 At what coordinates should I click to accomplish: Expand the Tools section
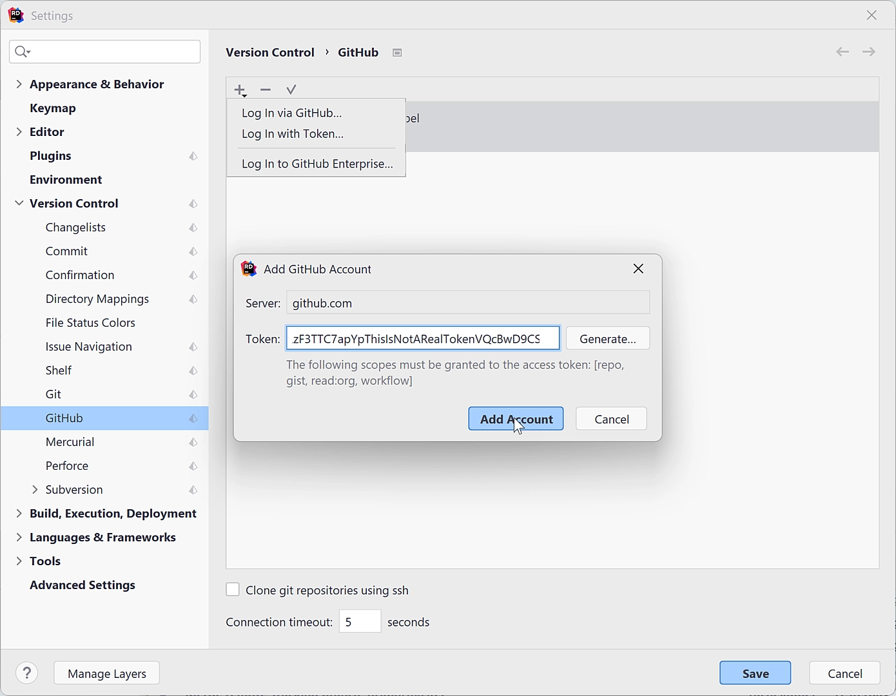(x=19, y=561)
